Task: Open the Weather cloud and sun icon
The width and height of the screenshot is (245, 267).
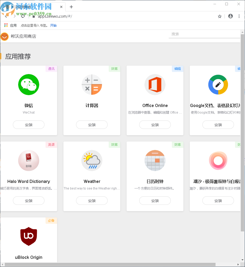Action: click(x=92, y=161)
